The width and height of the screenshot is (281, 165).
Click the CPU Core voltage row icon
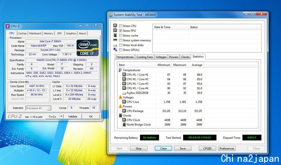(124, 102)
